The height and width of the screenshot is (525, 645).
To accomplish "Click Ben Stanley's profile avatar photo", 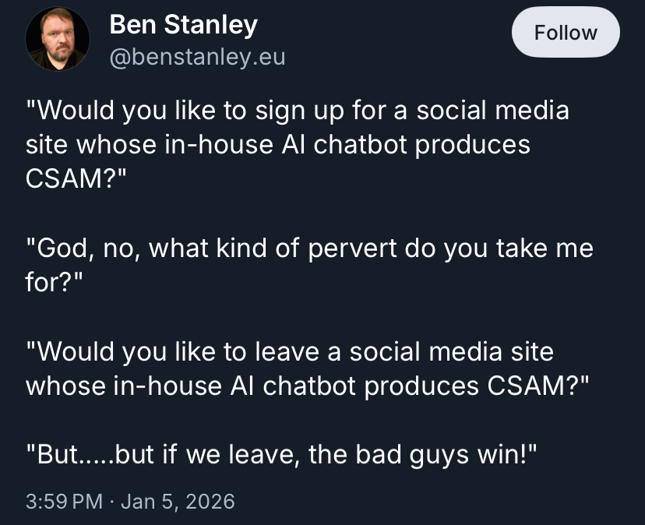I will tap(58, 41).
